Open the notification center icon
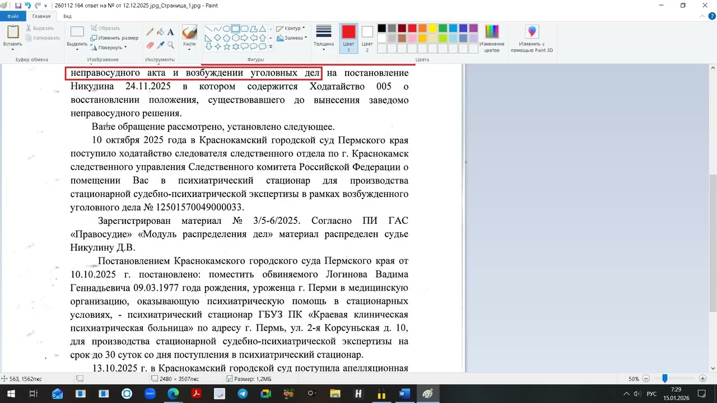Viewport: 717px width, 403px height. click(x=702, y=394)
